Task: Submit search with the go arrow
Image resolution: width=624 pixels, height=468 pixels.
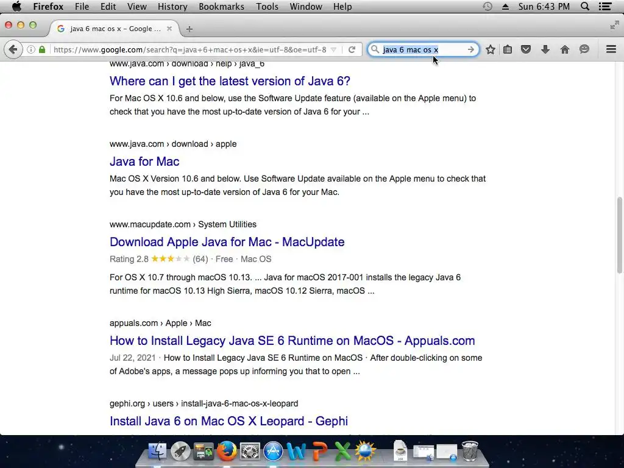Action: 471,49
